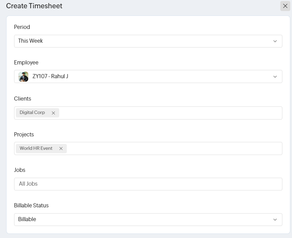Click empty area in the Projects field
292x238 pixels.
pos(172,148)
